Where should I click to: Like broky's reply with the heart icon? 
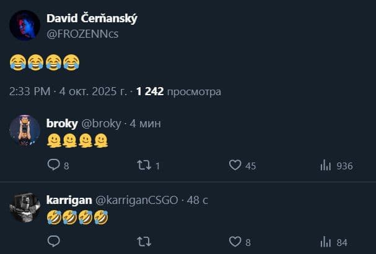pos(235,165)
